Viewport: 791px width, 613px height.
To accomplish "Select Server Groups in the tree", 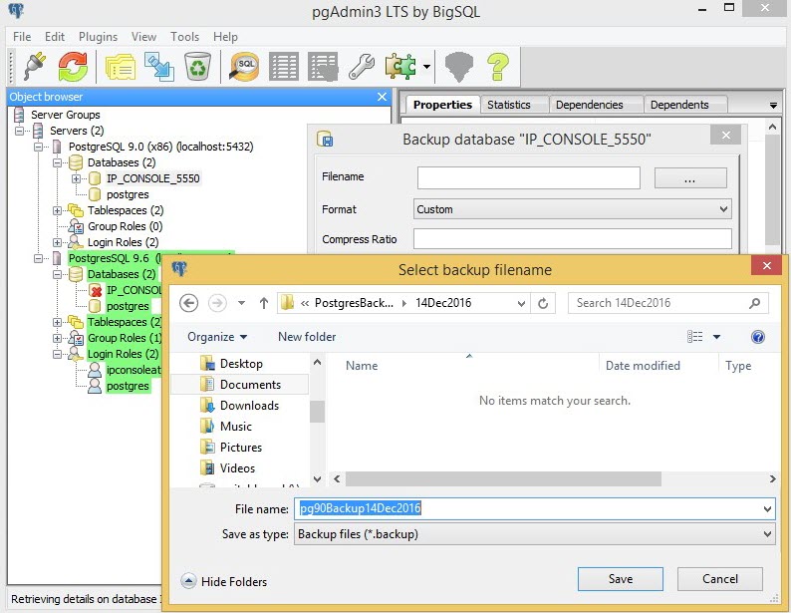I will click(65, 115).
